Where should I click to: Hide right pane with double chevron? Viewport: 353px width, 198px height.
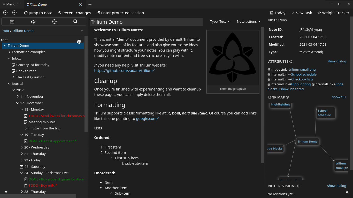[x=347, y=192]
